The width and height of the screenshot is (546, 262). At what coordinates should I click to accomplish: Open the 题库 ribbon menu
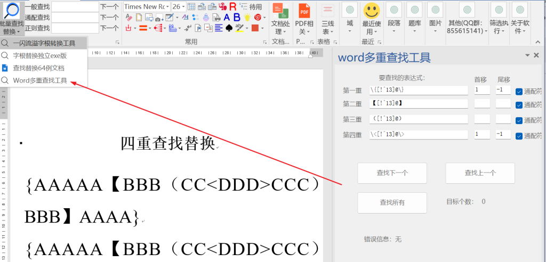414,19
